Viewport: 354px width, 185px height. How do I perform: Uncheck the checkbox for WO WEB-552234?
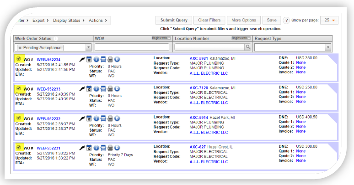pyautogui.click(x=18, y=59)
